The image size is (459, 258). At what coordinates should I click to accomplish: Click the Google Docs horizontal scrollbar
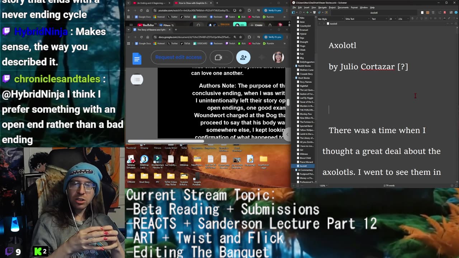[166, 141]
